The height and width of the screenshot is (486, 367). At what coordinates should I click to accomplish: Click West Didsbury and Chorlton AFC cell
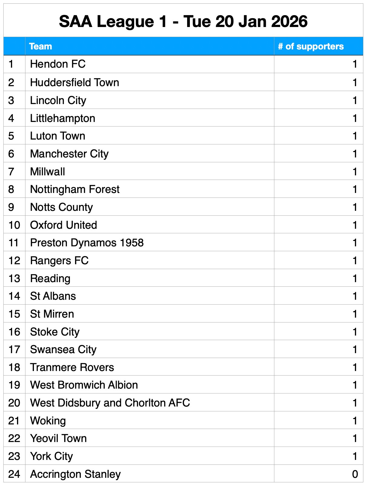110,403
